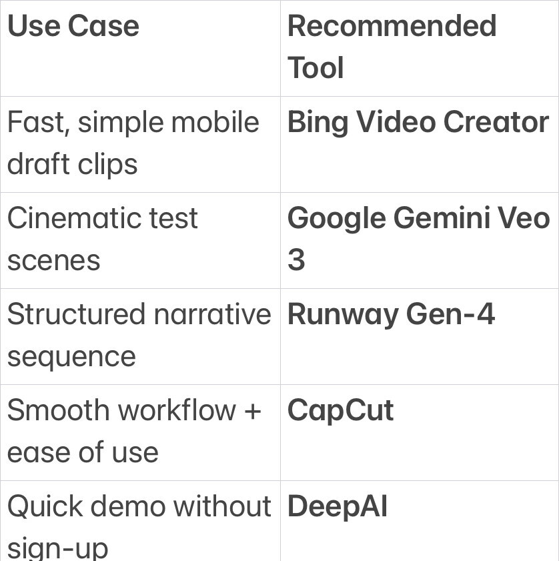Select the "Structured narrative sequence" cell
Image resolution: width=559 pixels, height=561 pixels.
[x=139, y=335]
